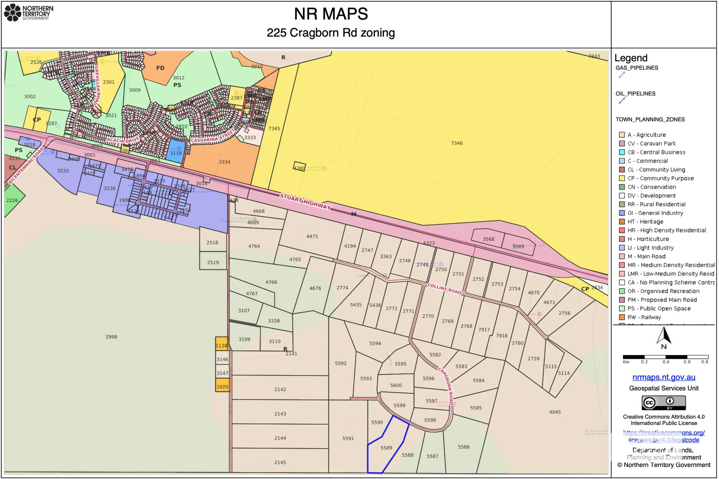719x479 pixels.
Task: Click the Creative Commons BY license badge
Action: [664, 403]
